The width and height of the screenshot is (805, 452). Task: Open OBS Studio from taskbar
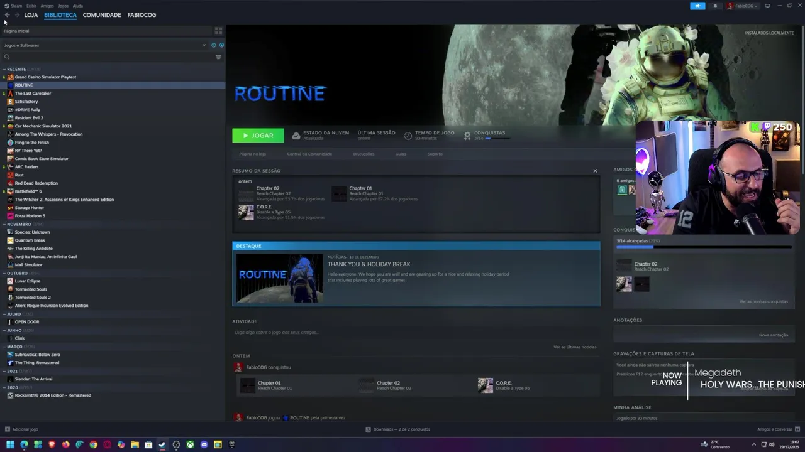(x=176, y=444)
